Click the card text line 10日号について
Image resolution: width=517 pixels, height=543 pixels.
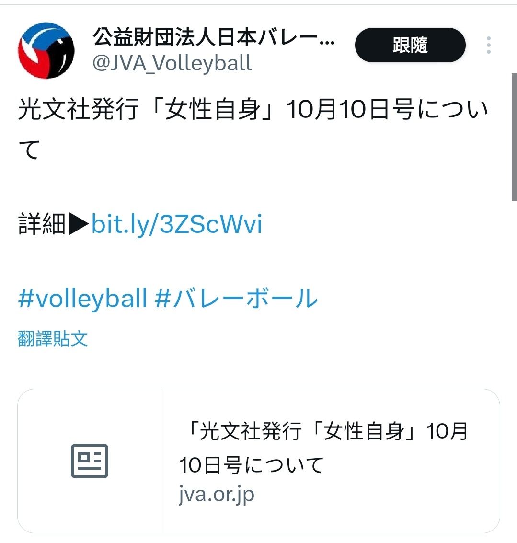click(251, 465)
